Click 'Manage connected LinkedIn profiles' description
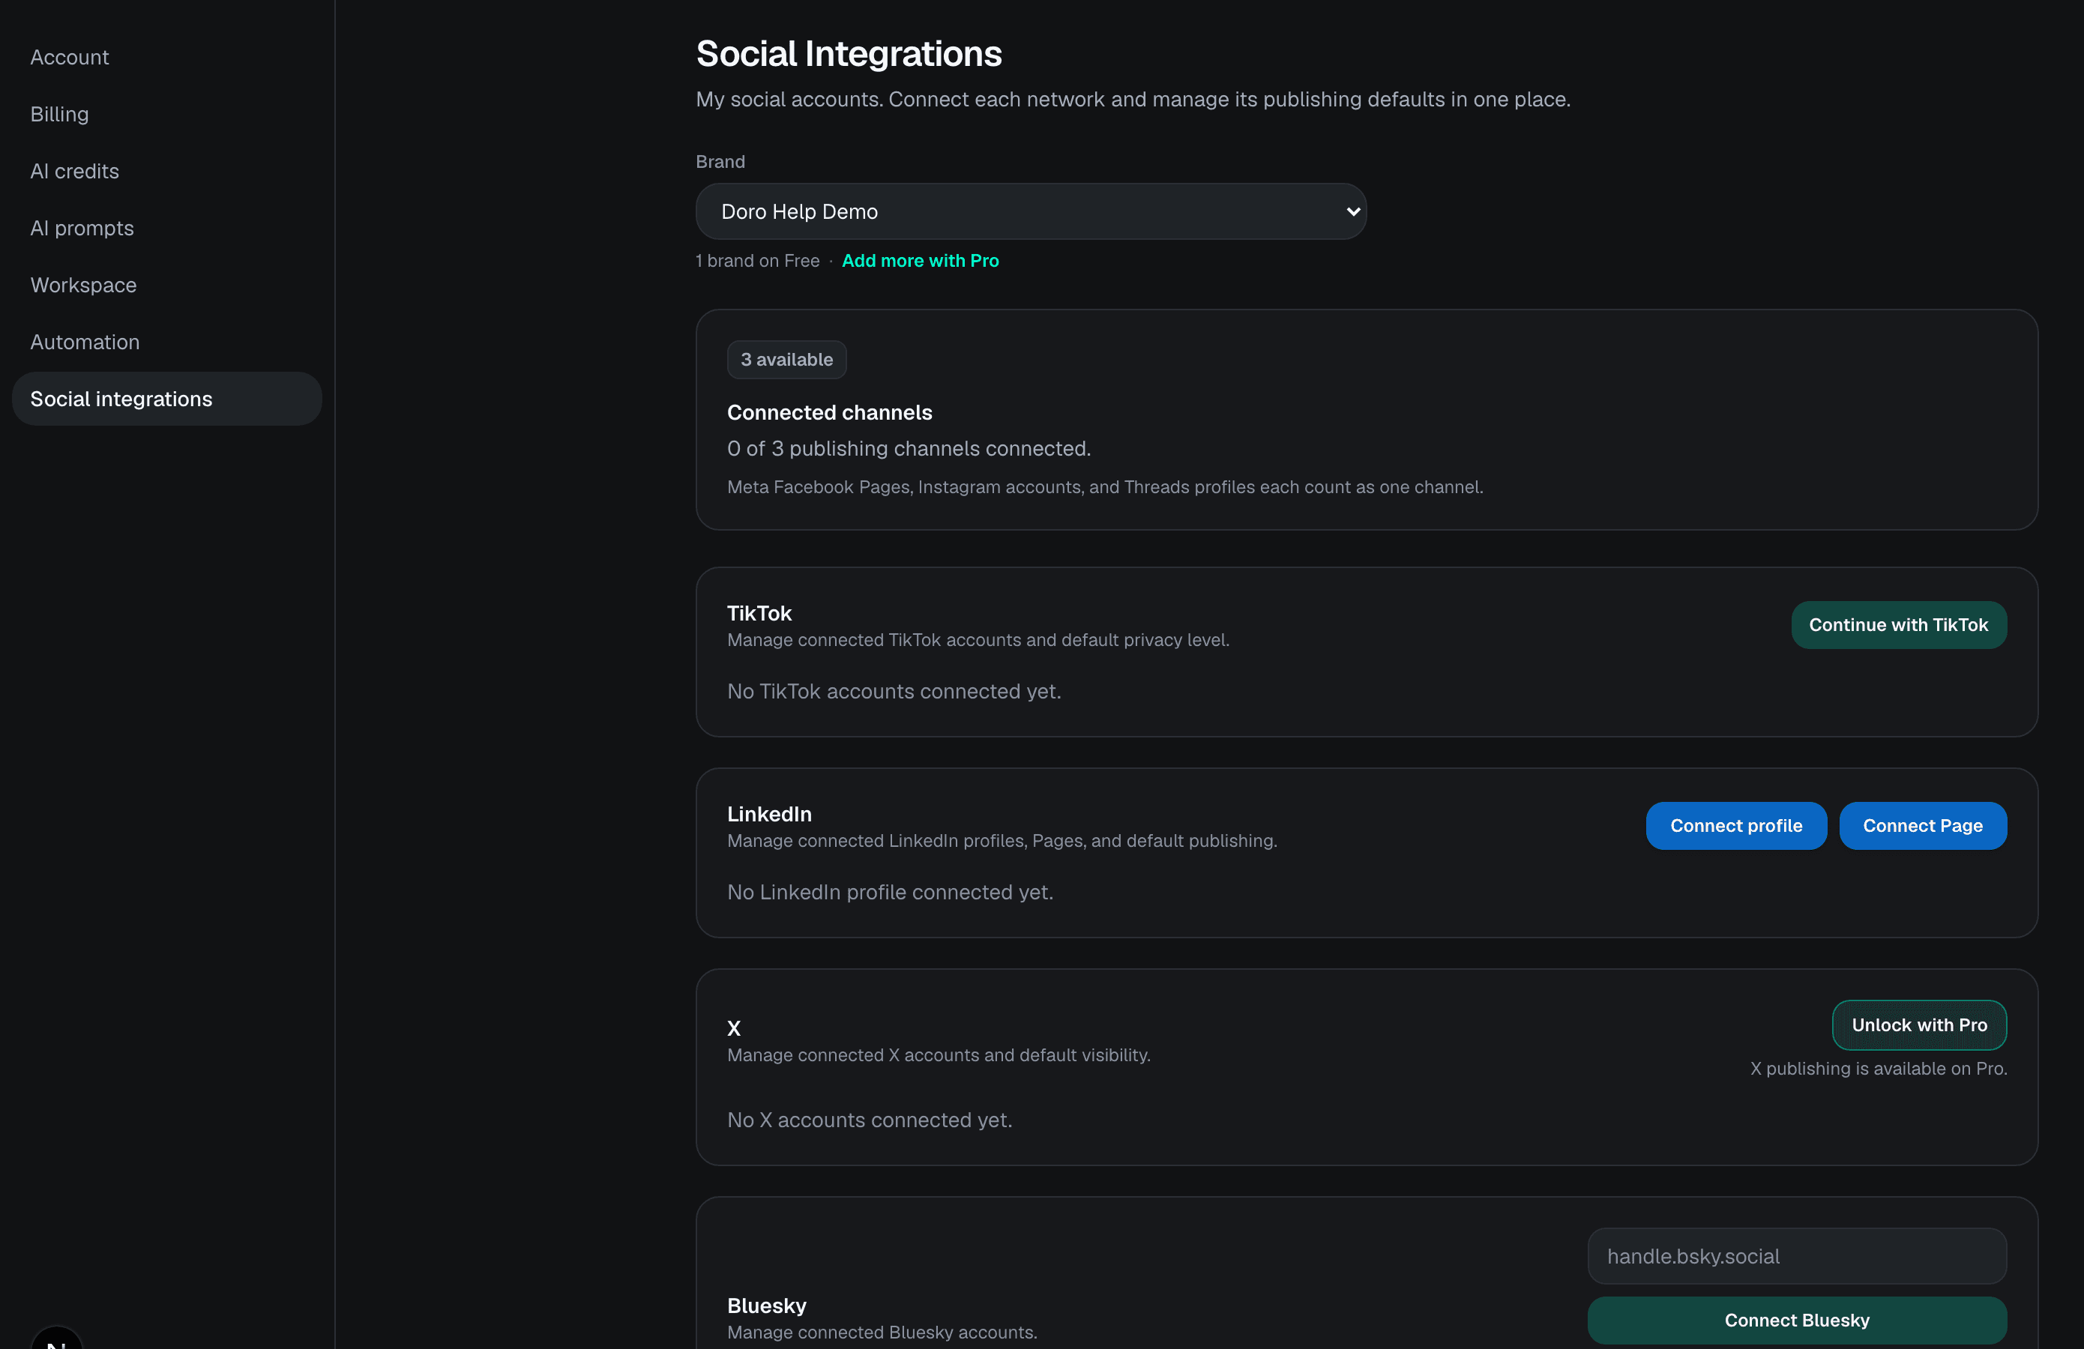 click(x=1002, y=840)
